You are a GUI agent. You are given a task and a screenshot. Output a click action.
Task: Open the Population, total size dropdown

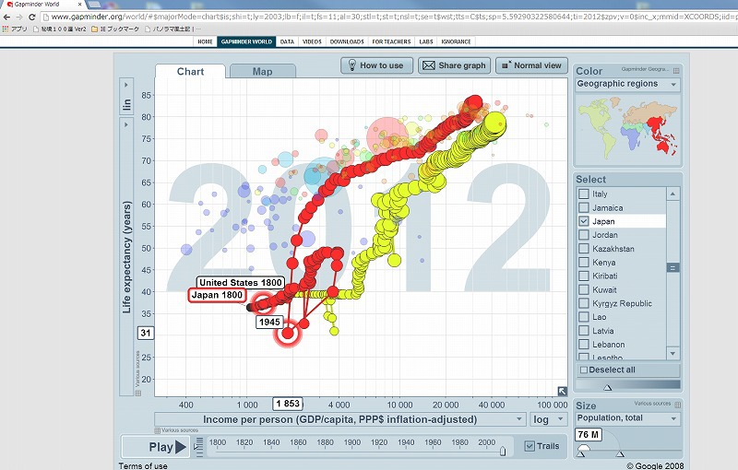tap(628, 418)
